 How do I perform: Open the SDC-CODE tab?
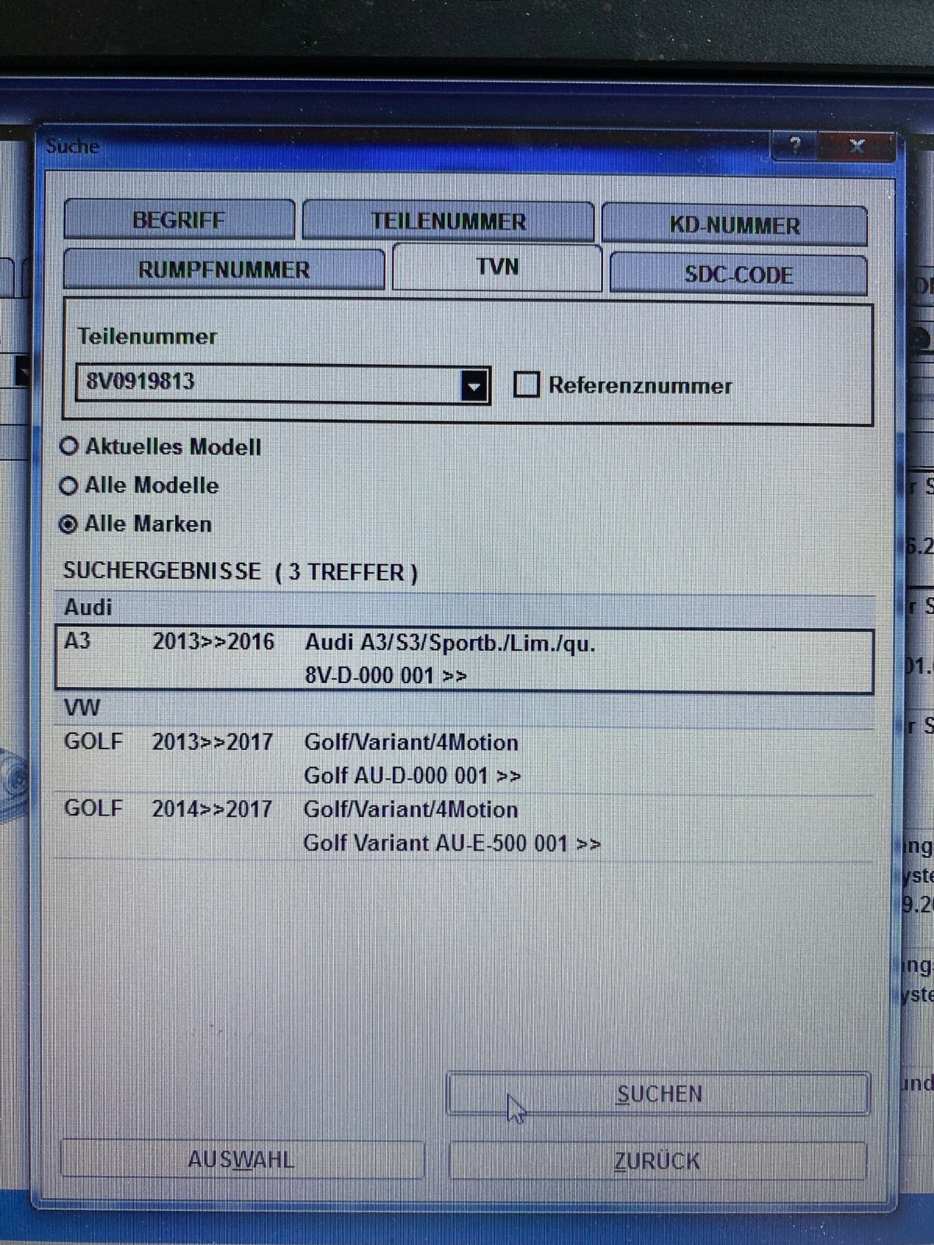[x=738, y=275]
